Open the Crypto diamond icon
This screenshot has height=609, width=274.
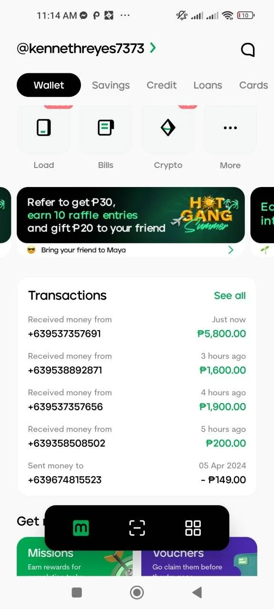coord(168,128)
